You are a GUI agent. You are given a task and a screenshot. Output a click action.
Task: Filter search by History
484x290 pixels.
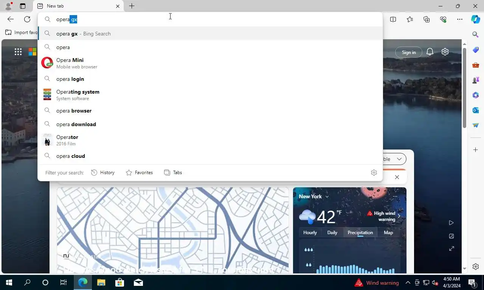click(x=103, y=173)
